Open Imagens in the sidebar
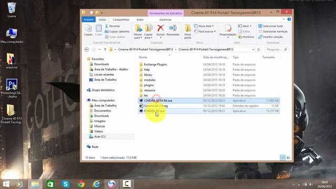This screenshot has width=336, height=189. click(100, 121)
